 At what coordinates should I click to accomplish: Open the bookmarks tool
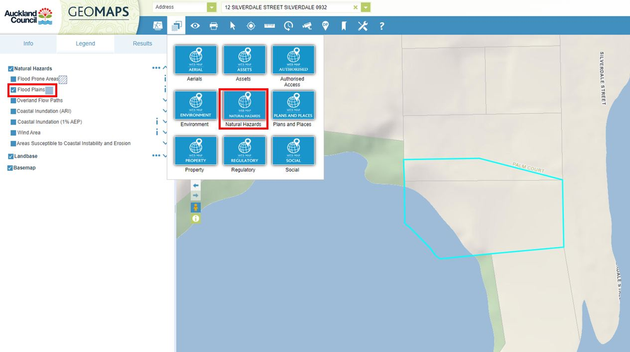tap(344, 26)
